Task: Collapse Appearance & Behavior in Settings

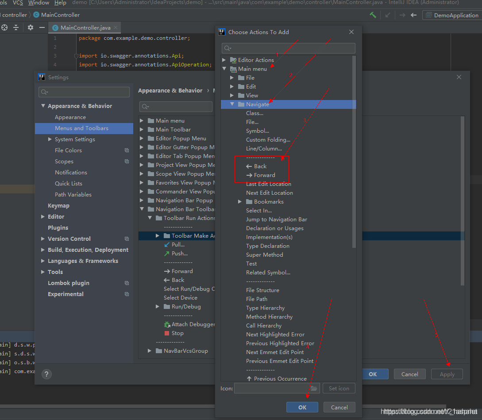Action: point(43,106)
